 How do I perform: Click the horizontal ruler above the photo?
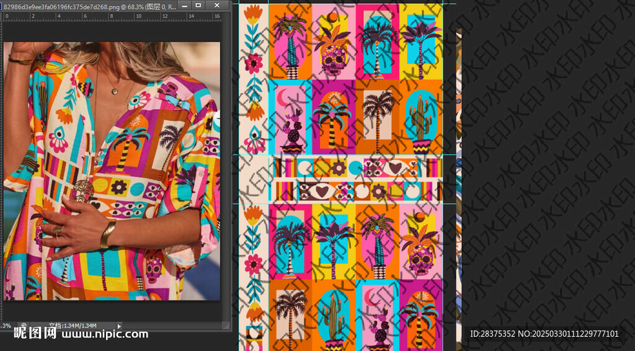point(112,16)
